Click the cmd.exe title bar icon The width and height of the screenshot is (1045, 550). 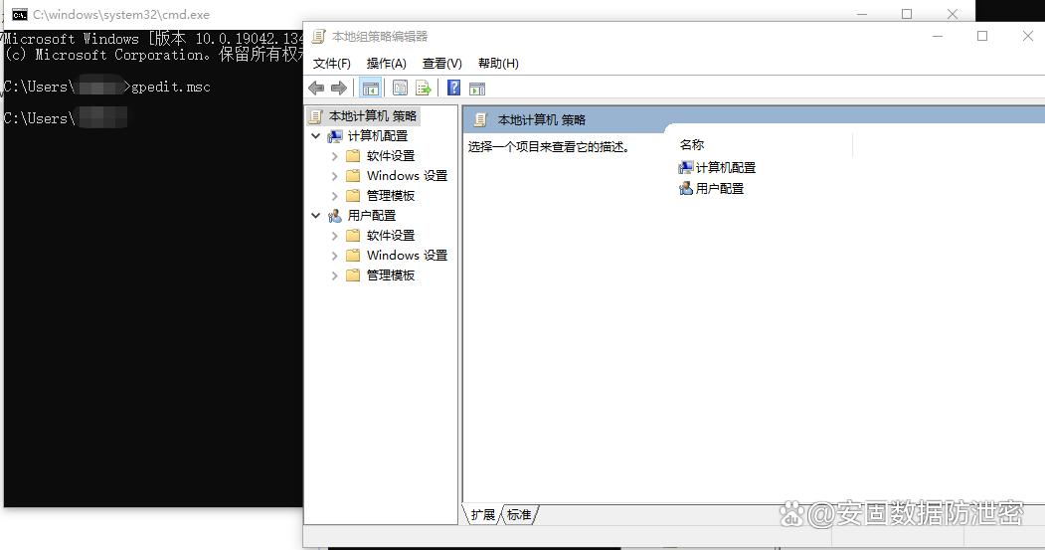tap(19, 15)
